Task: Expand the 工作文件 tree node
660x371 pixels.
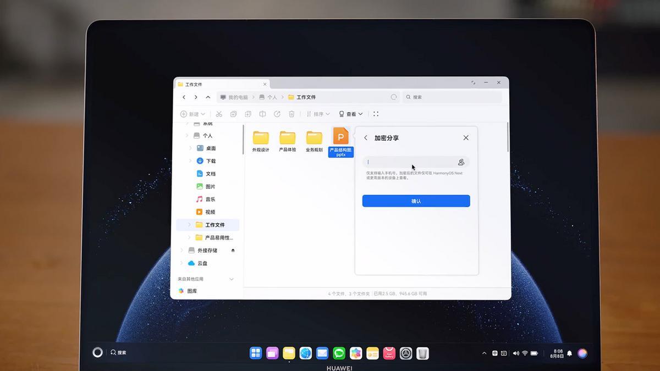Action: point(190,225)
